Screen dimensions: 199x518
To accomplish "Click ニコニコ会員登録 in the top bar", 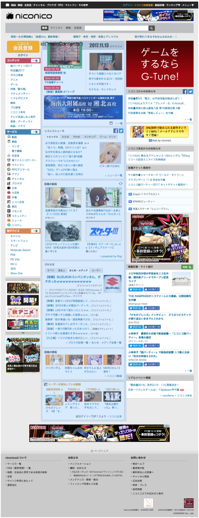I will pos(143,5).
